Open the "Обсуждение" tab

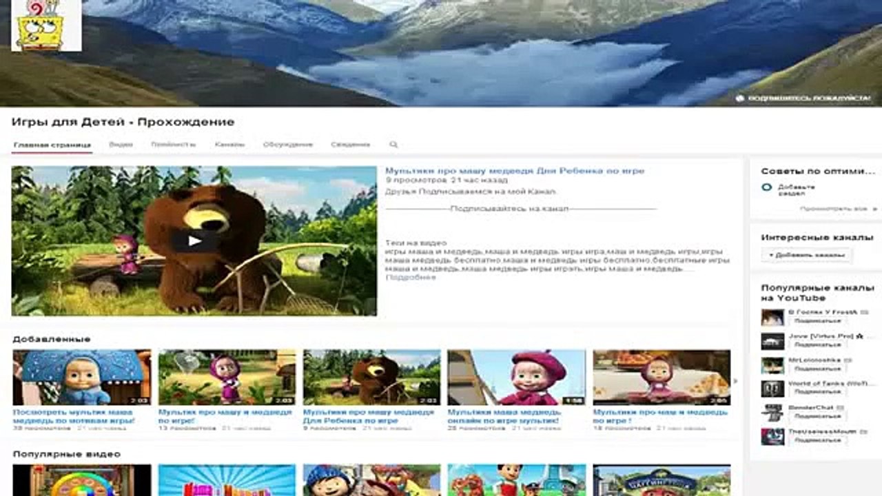pos(288,145)
